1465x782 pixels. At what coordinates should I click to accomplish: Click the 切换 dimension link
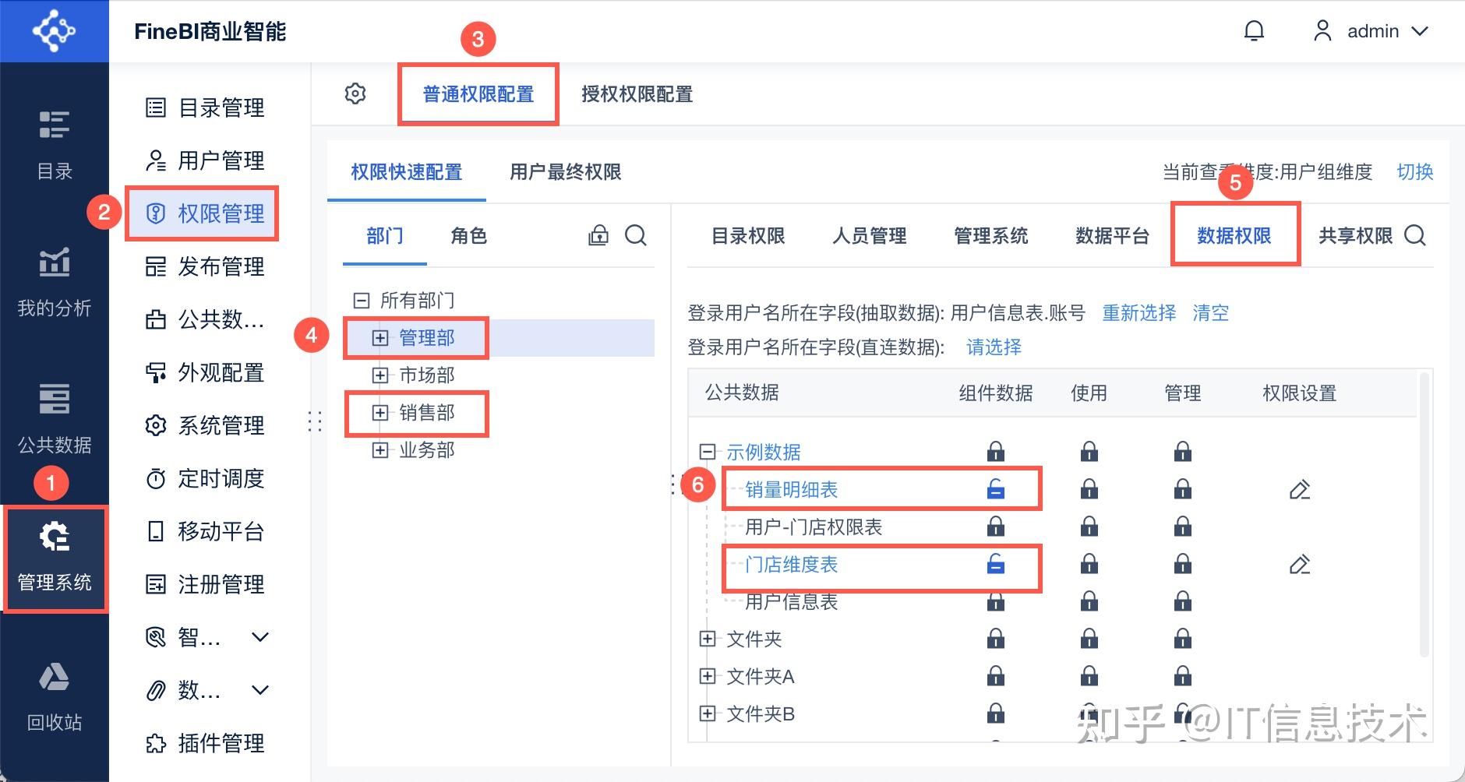(1414, 172)
